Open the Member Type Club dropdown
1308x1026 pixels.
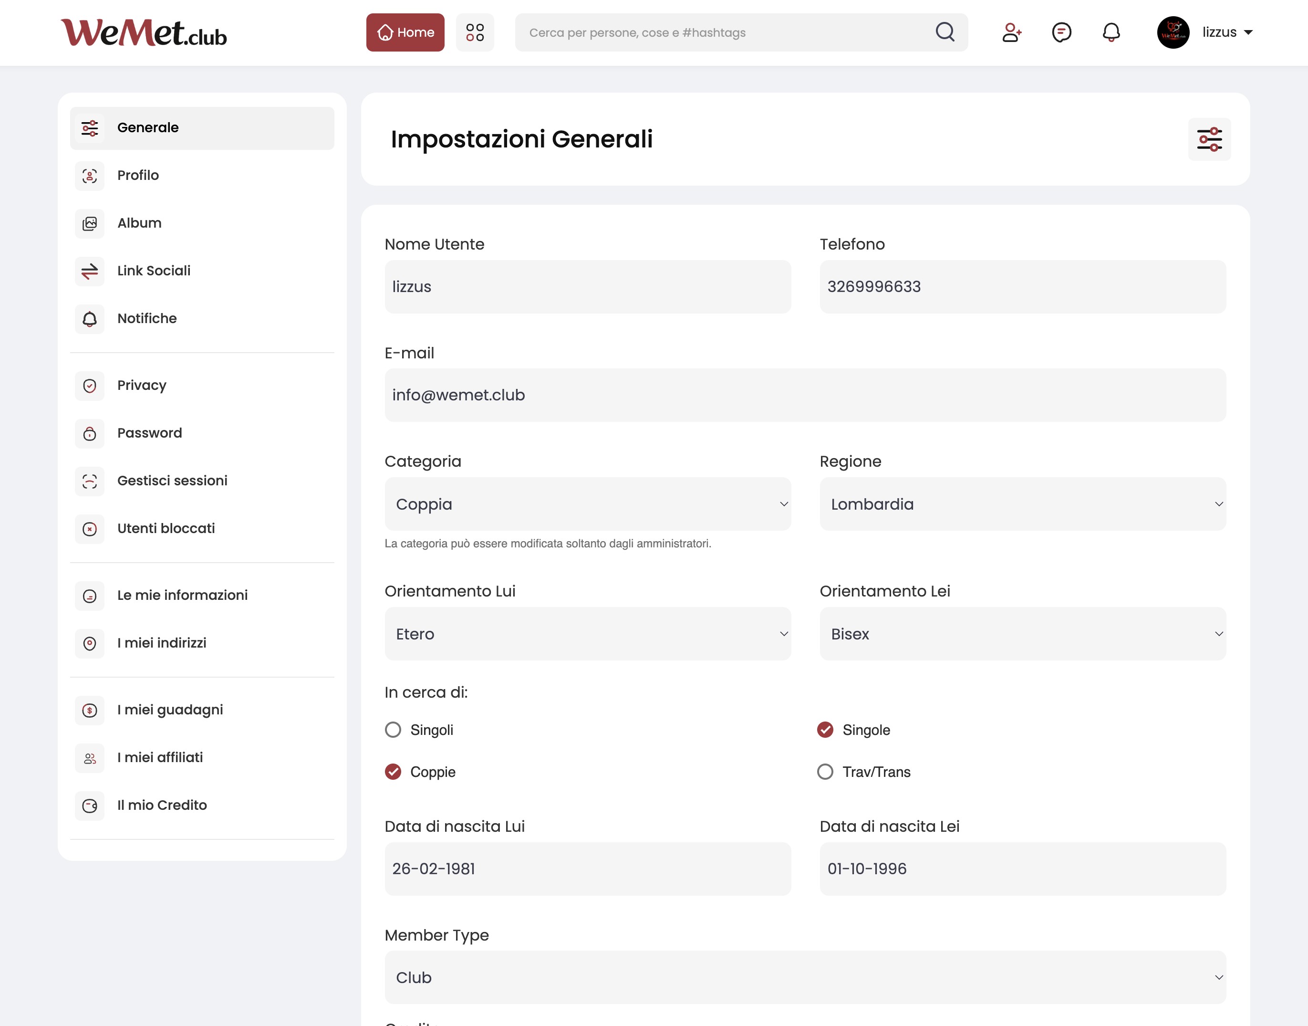805,977
